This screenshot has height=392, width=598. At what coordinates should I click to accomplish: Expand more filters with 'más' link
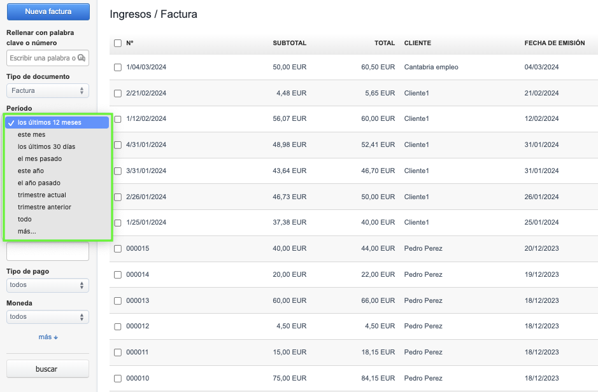[48, 337]
